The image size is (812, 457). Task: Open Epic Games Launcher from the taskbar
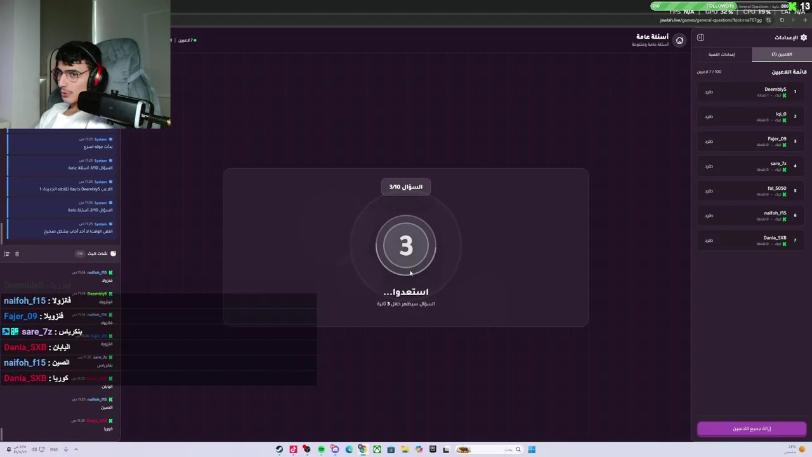tap(433, 449)
